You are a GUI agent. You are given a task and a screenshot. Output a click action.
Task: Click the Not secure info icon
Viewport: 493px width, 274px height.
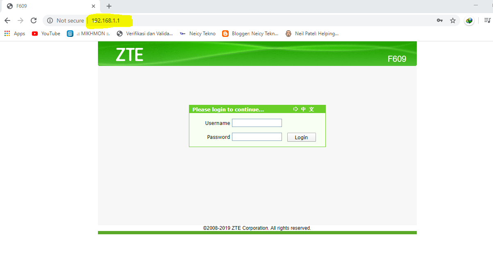(50, 20)
